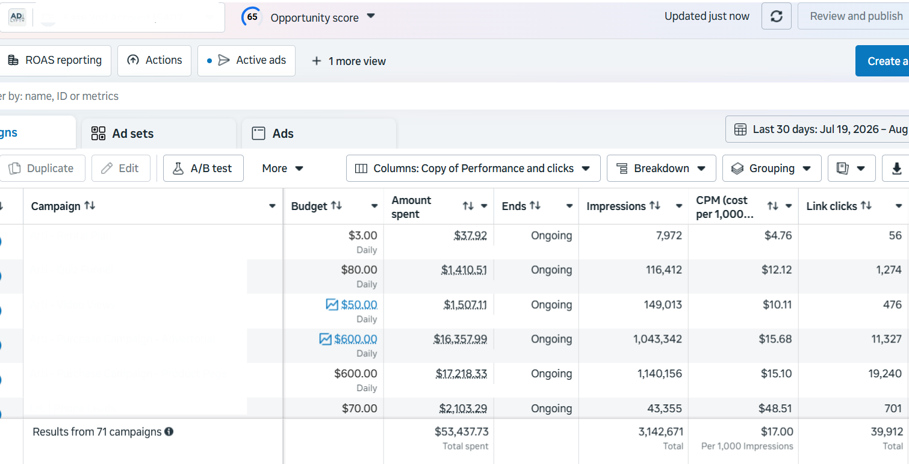Expand the Opportunity score dropdown
Image resolution: width=909 pixels, height=464 pixels.
(371, 16)
